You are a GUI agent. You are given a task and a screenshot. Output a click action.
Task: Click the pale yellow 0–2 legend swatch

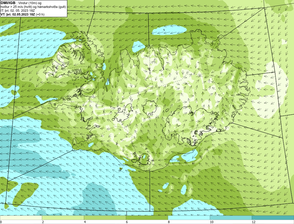[x=21, y=218]
